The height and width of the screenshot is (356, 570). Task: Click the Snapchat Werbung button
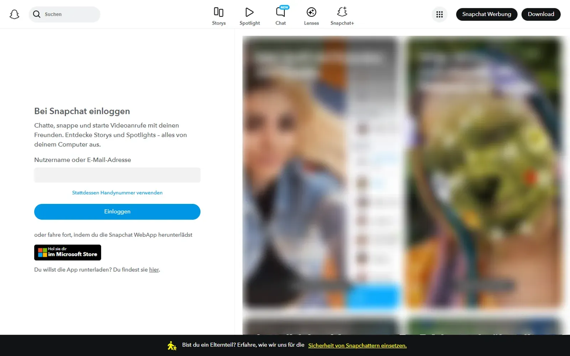(487, 14)
